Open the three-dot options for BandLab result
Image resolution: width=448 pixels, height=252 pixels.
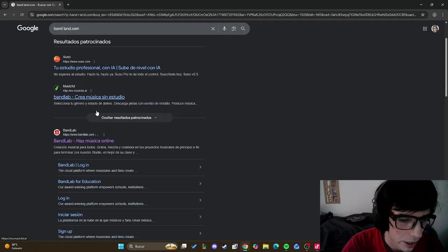tap(104, 134)
